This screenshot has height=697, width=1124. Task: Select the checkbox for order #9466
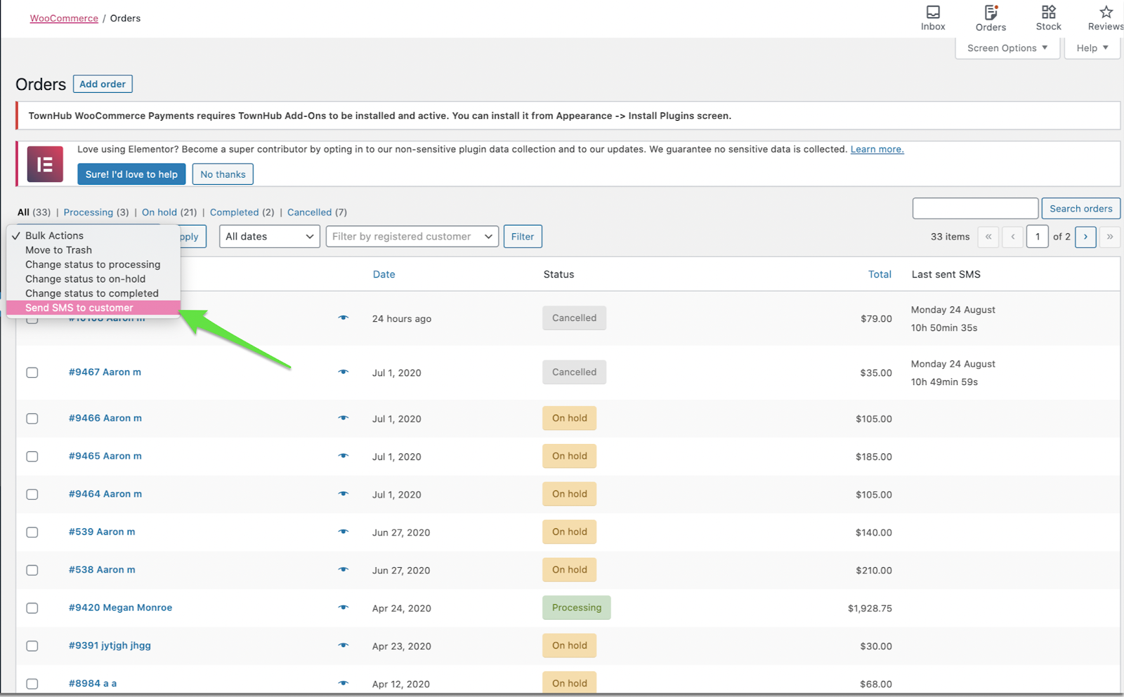pyautogui.click(x=32, y=419)
